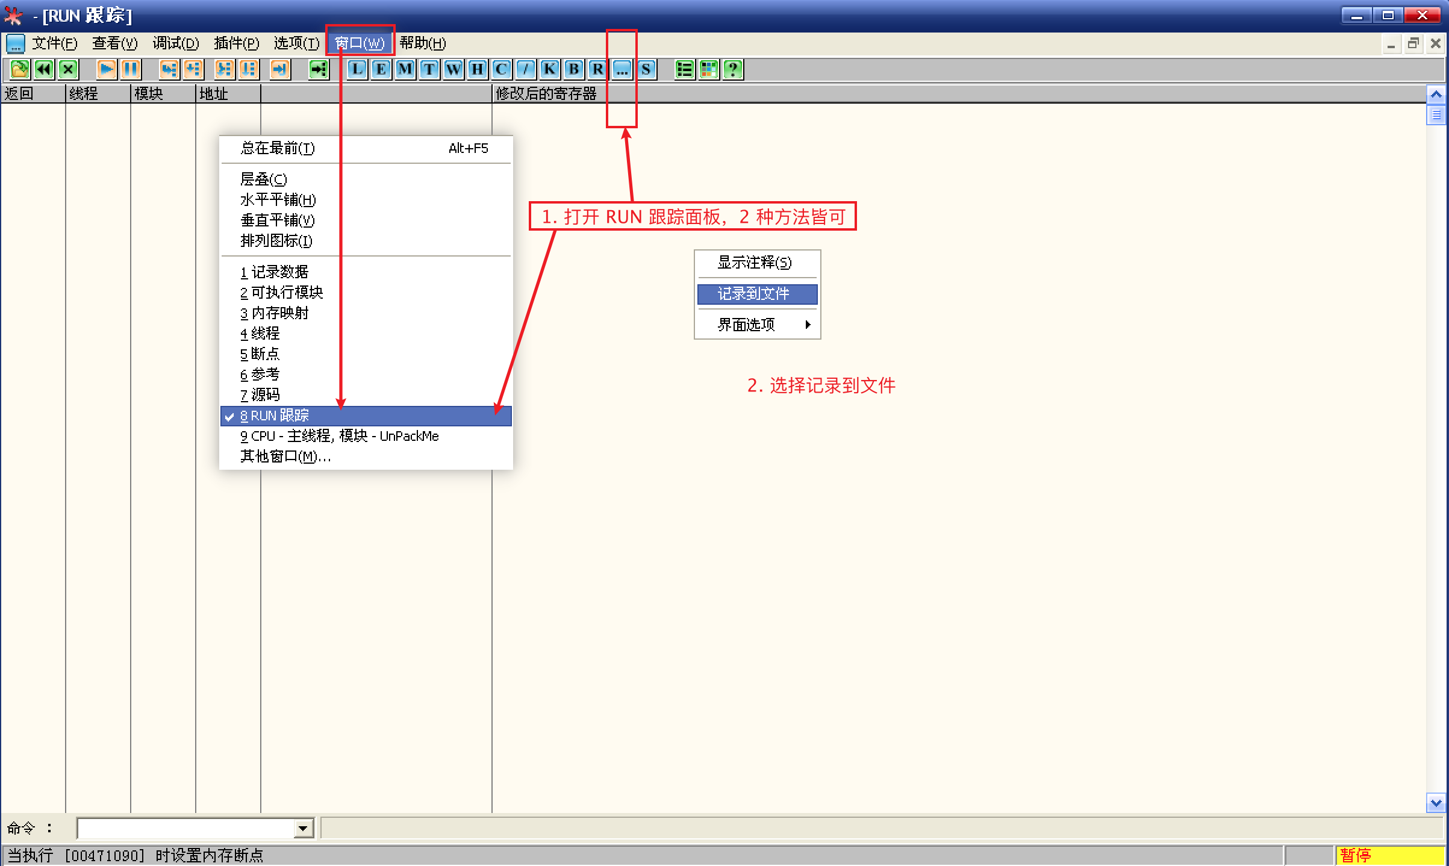Expand the '界面选项' submenu arrow
This screenshot has width=1449, height=866.
808,325
